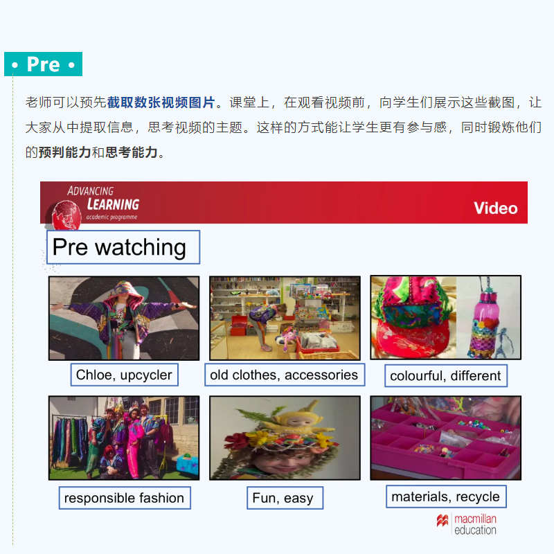Click the Chloe, upcycler caption
The width and height of the screenshot is (554, 554).
point(125,375)
